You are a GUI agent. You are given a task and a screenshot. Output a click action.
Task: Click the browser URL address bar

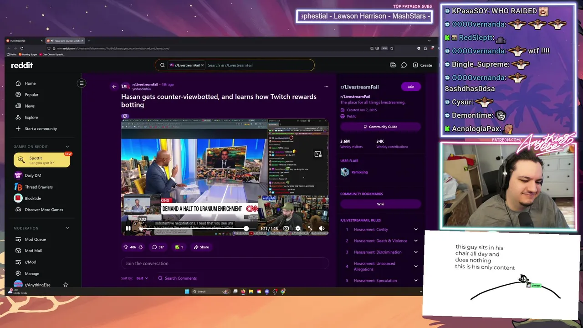tap(205, 48)
